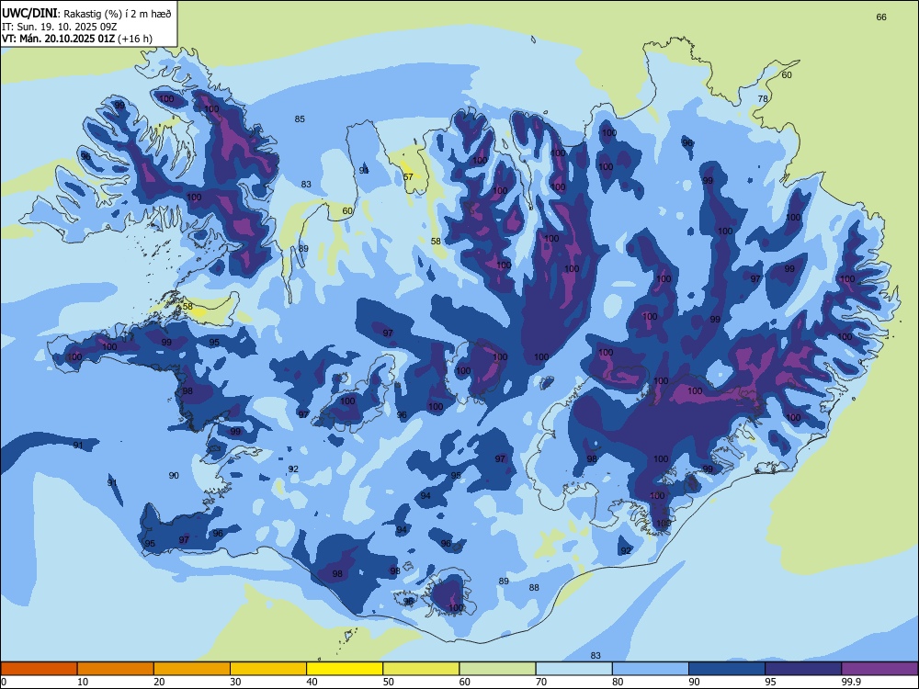
Task: Select the dark blue 90–95 legend swatch
Action: 727,669
